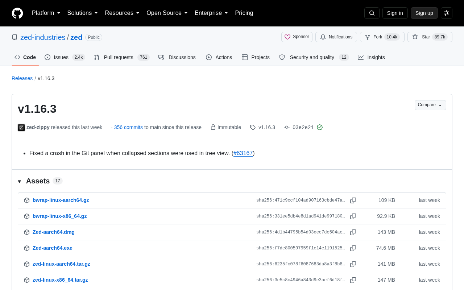Copy sha256 of zed-linux-aarch64.tar.gz
This screenshot has width=464, height=290.
coord(353,264)
